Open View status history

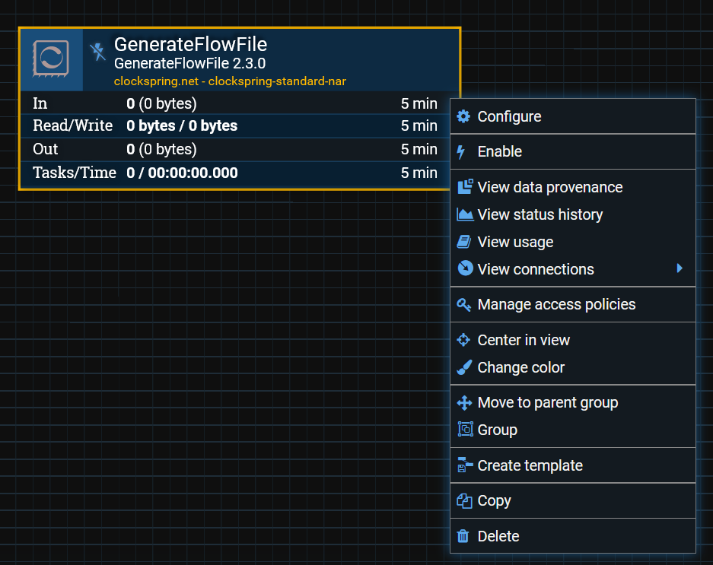573,214
